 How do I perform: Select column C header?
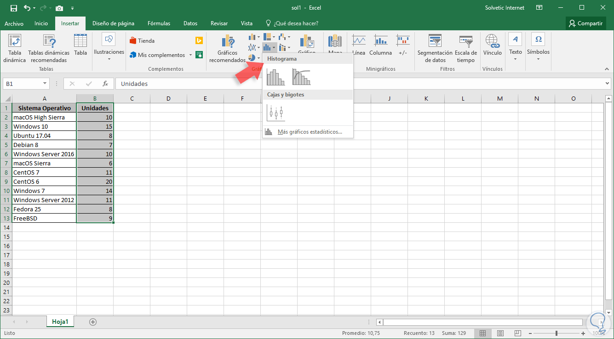point(132,98)
